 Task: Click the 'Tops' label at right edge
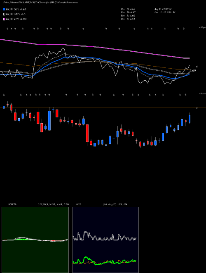click(x=202, y=28)
